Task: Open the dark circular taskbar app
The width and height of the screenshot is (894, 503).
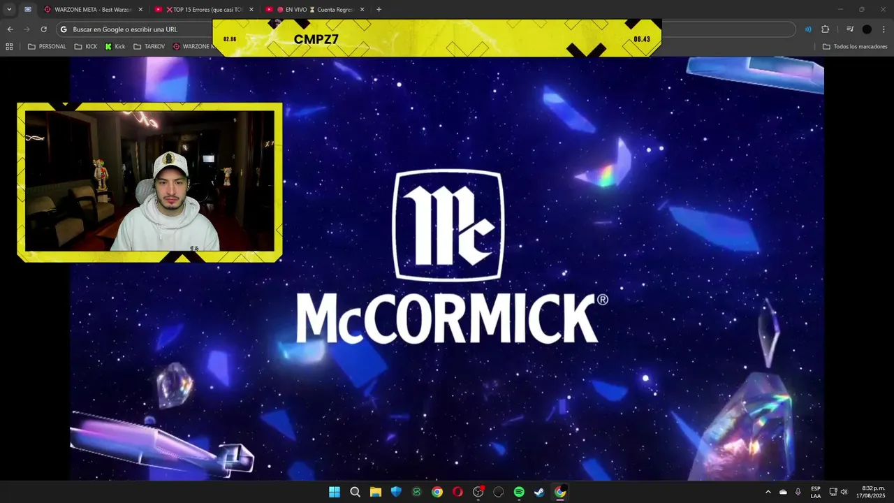Action: (499, 492)
